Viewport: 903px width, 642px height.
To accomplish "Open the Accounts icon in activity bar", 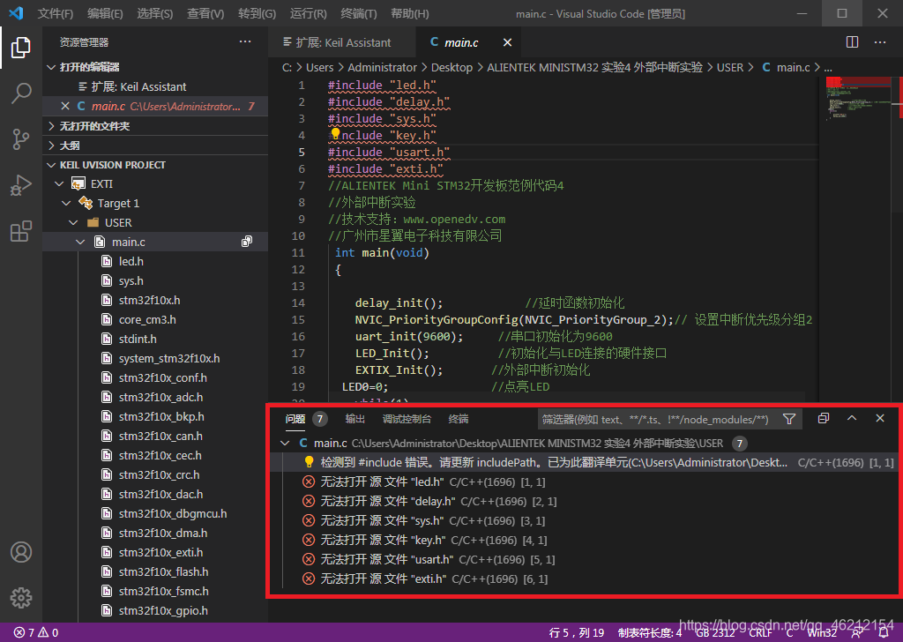I will coord(21,552).
